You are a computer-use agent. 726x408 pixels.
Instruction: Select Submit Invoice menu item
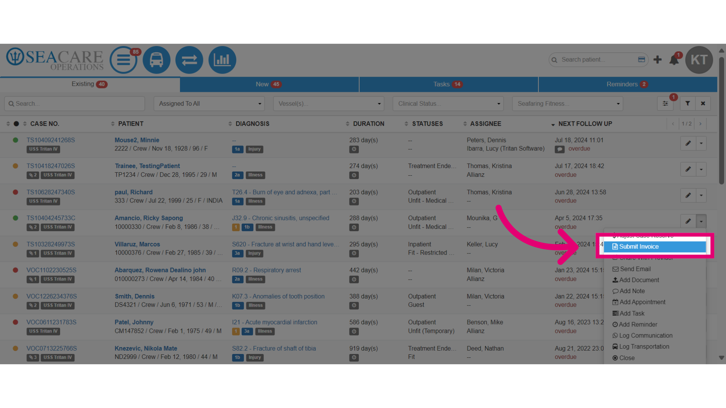(x=655, y=247)
